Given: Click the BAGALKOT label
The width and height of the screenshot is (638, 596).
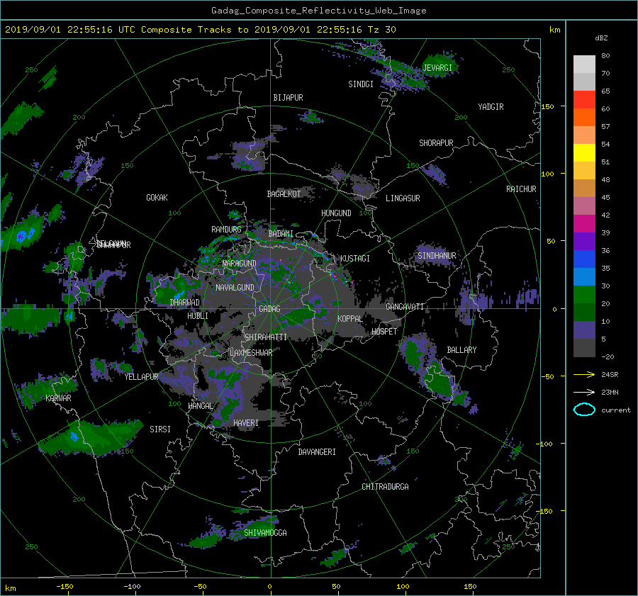Looking at the screenshot, I should pos(284,194).
